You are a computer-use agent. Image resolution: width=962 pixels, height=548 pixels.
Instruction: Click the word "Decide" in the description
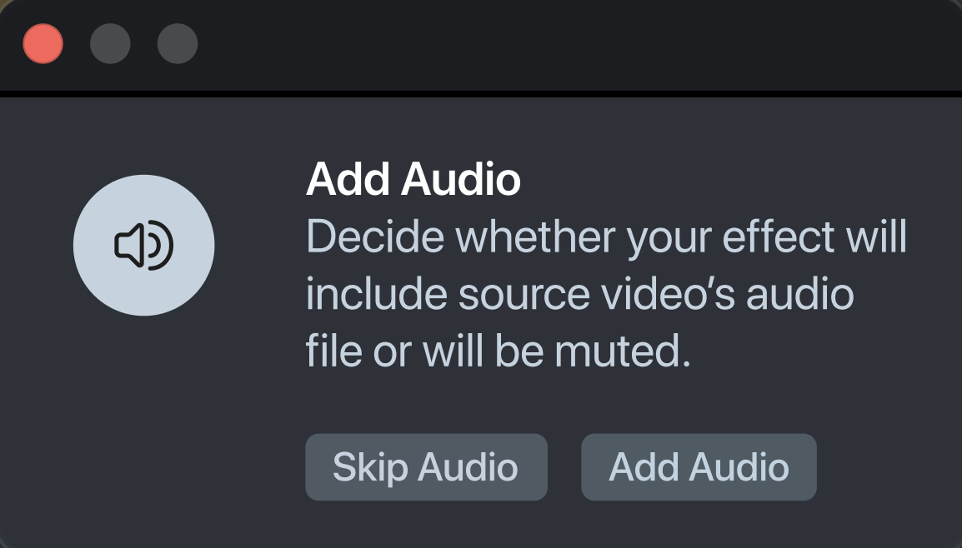(374, 237)
